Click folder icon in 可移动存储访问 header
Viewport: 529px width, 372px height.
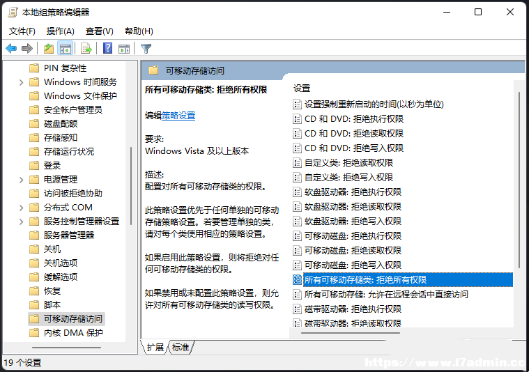[153, 70]
